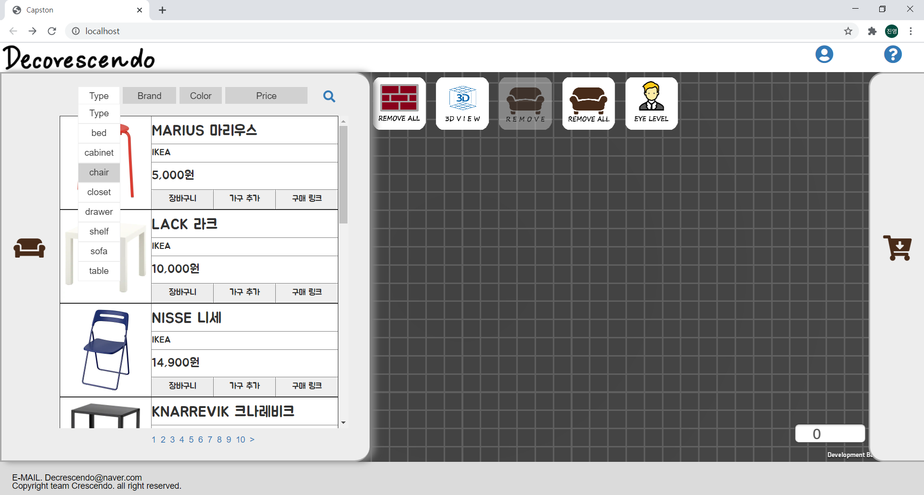Click the furniture count input showing 0
The height and width of the screenshot is (495, 924).
click(x=830, y=433)
